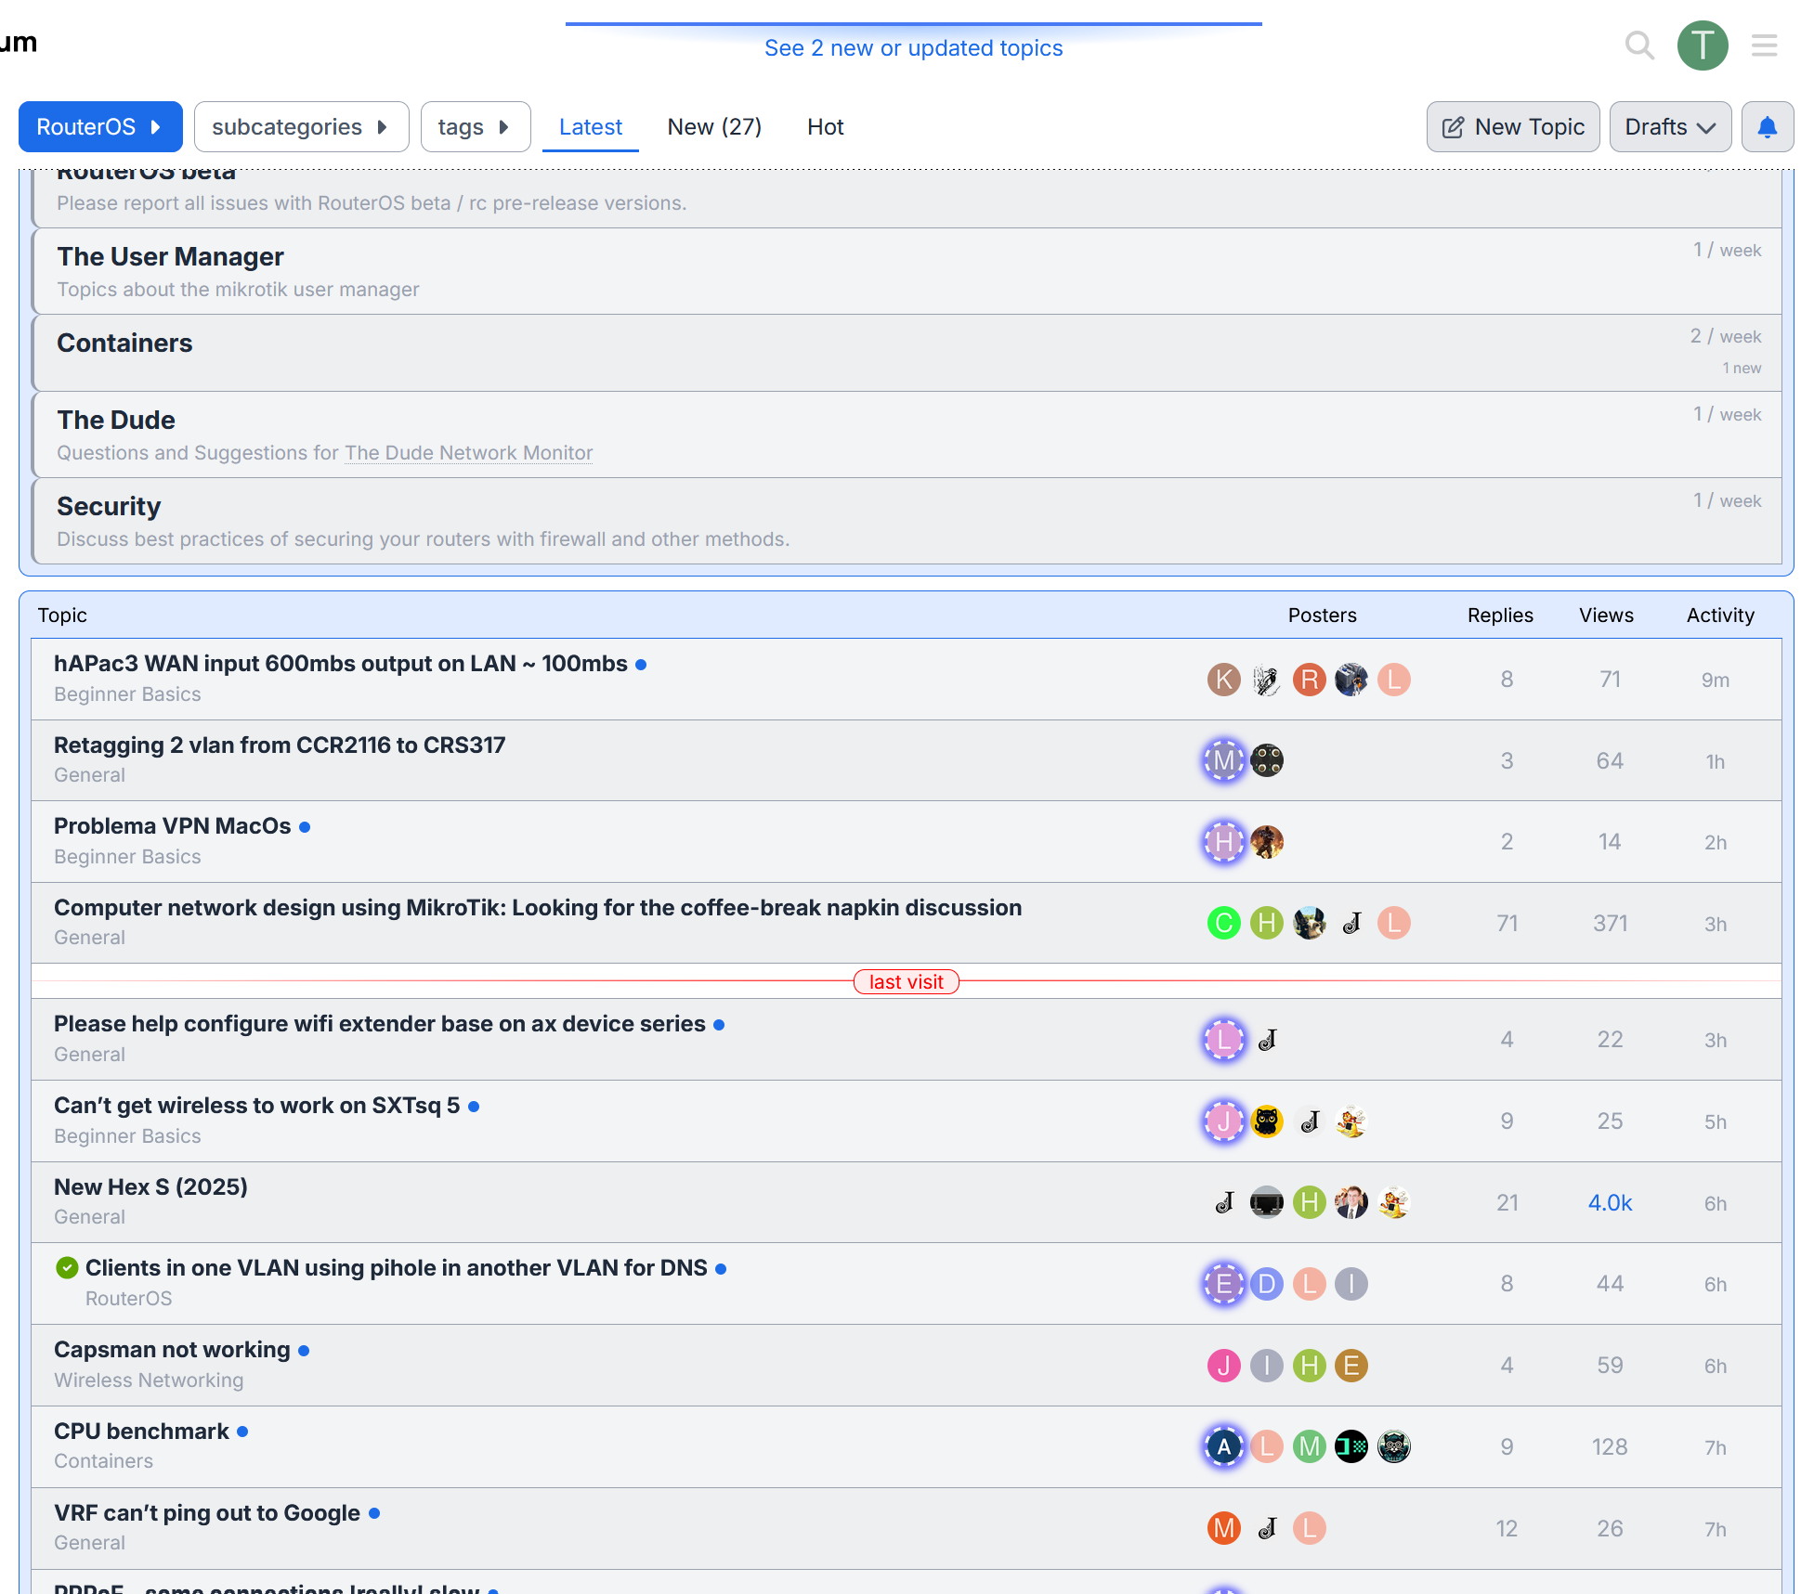Click the green C avatar on napkin discussion
Screen dimensions: 1814x1594
[1223, 923]
